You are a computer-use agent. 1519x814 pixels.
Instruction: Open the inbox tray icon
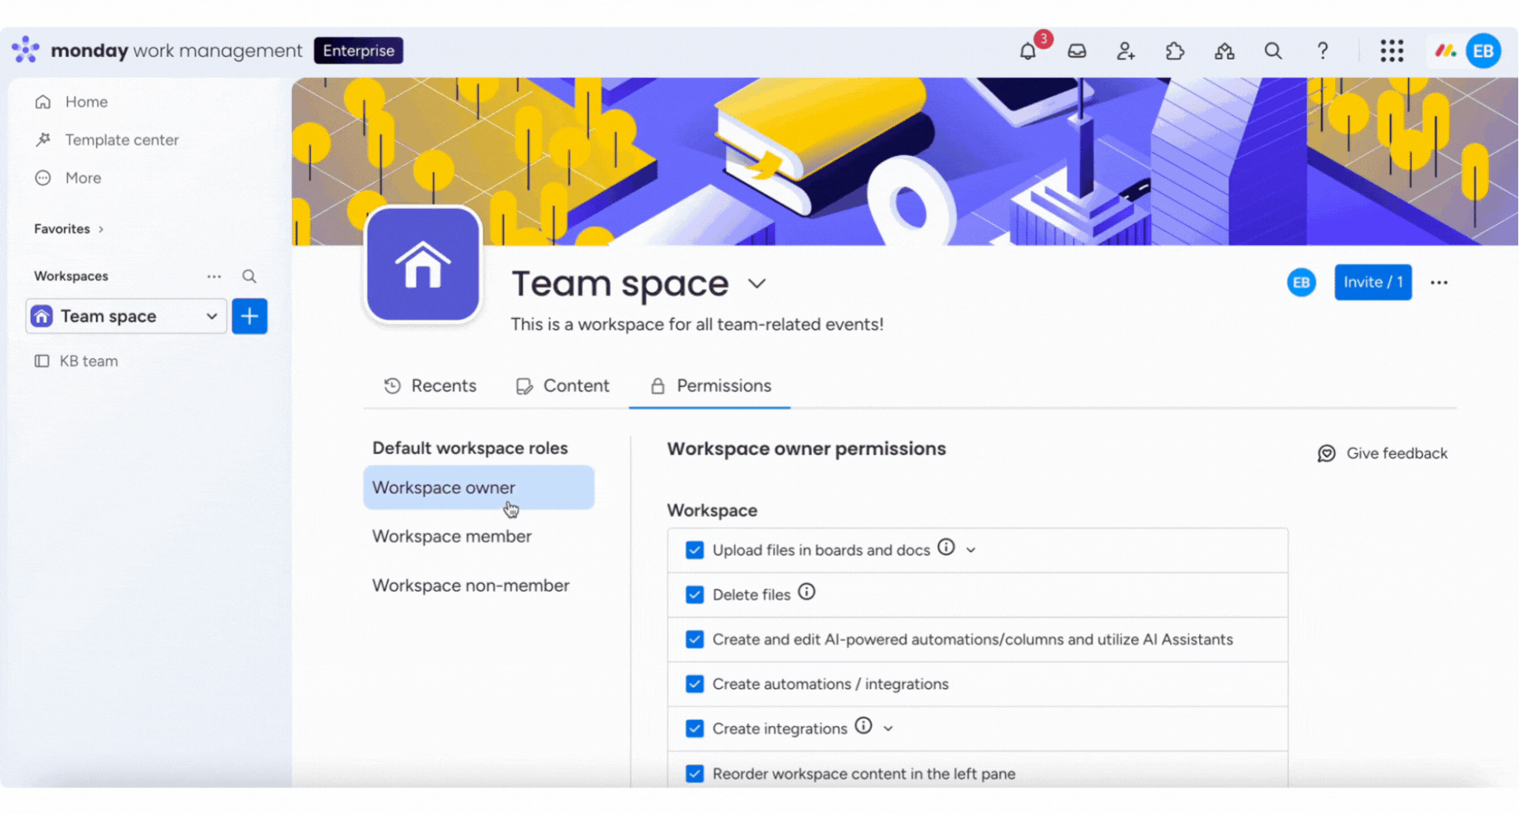[1076, 51]
